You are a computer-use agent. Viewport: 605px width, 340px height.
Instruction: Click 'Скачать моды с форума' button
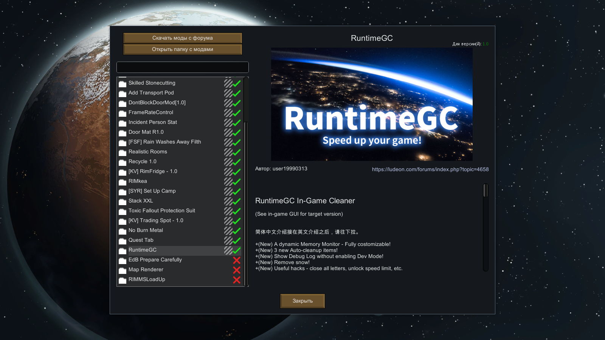[x=183, y=38]
